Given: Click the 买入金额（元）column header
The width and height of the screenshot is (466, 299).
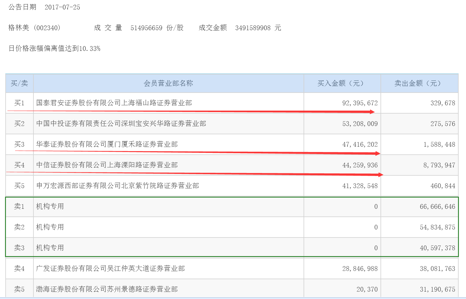Looking at the screenshot, I should tap(342, 83).
